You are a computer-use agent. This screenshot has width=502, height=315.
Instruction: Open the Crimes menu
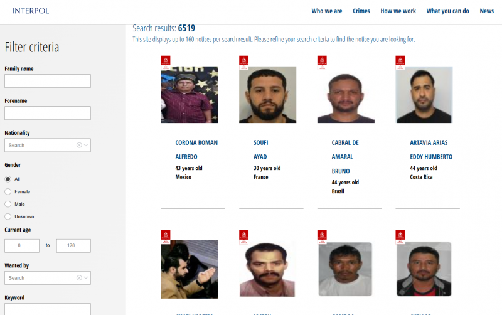tap(361, 11)
